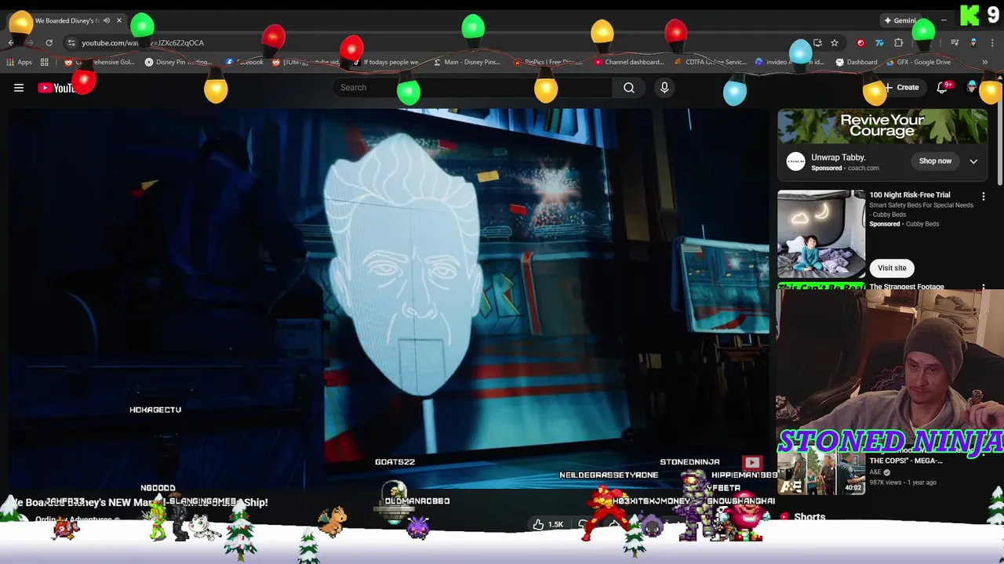Reload the current page

(49, 43)
